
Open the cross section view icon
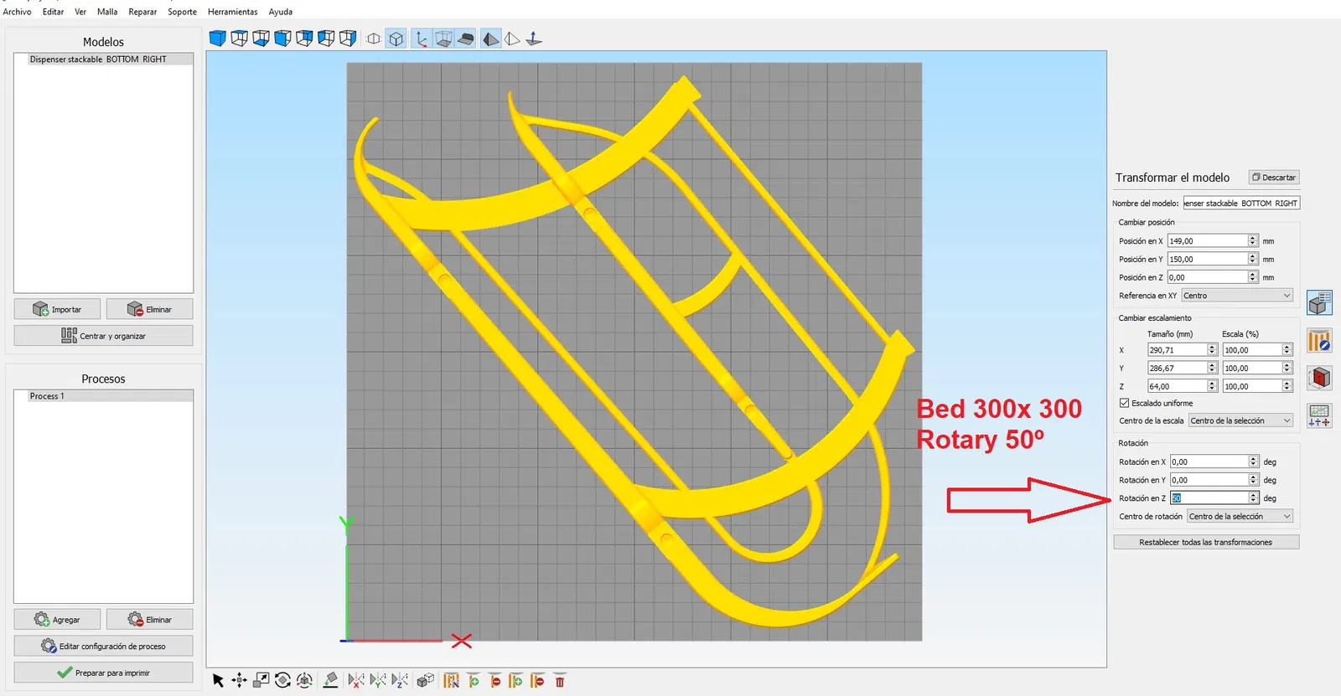click(1319, 378)
